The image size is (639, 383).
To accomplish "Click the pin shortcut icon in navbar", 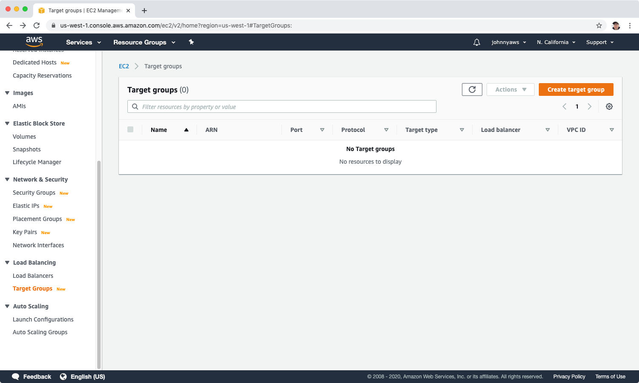I will point(191,42).
